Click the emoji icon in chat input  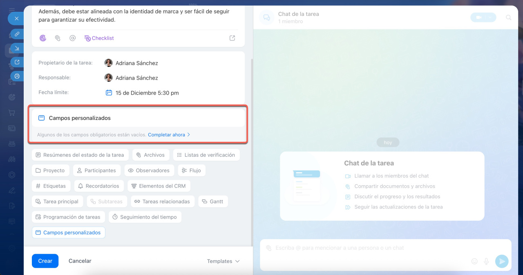(x=474, y=261)
